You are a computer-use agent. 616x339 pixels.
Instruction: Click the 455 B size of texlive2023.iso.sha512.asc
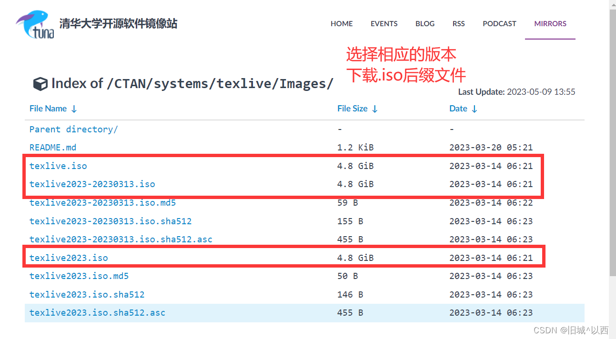tap(350, 312)
